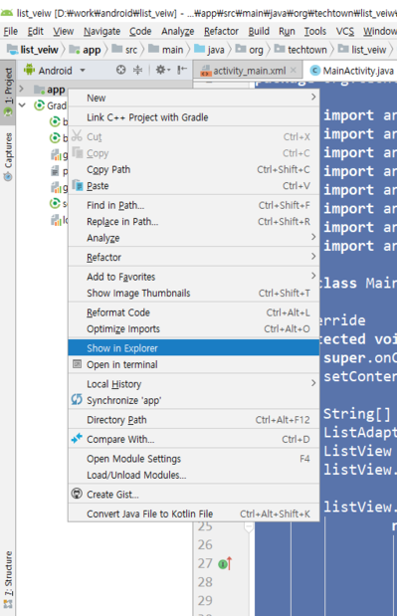Open the VCS menu
Viewport: 397px width, 616px height.
[345, 31]
